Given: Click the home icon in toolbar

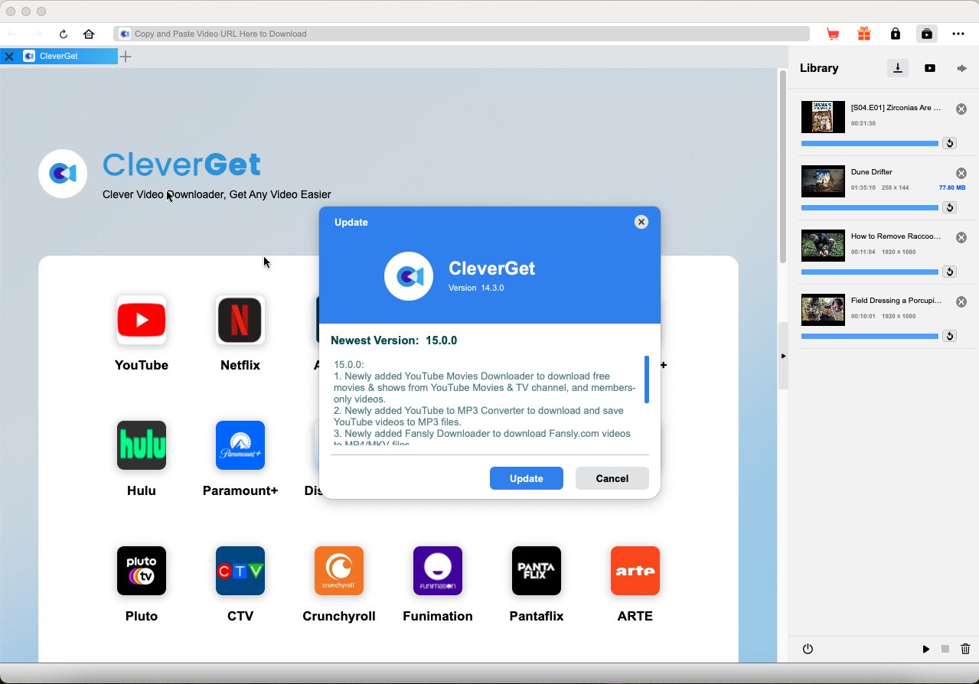Looking at the screenshot, I should click(89, 34).
